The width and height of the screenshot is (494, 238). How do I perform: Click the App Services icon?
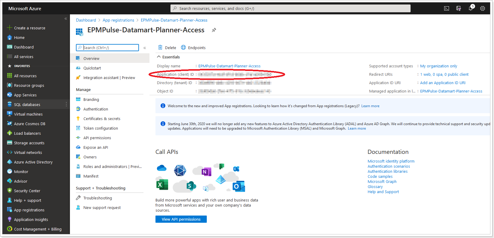pyautogui.click(x=10, y=95)
